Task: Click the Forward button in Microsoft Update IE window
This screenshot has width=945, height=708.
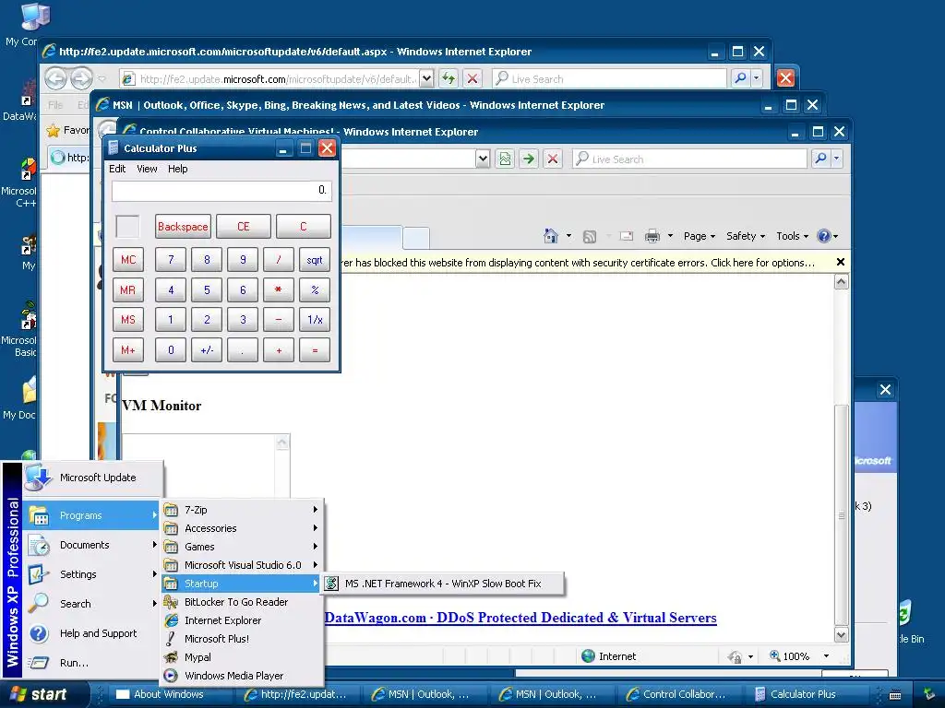Action: (x=81, y=78)
